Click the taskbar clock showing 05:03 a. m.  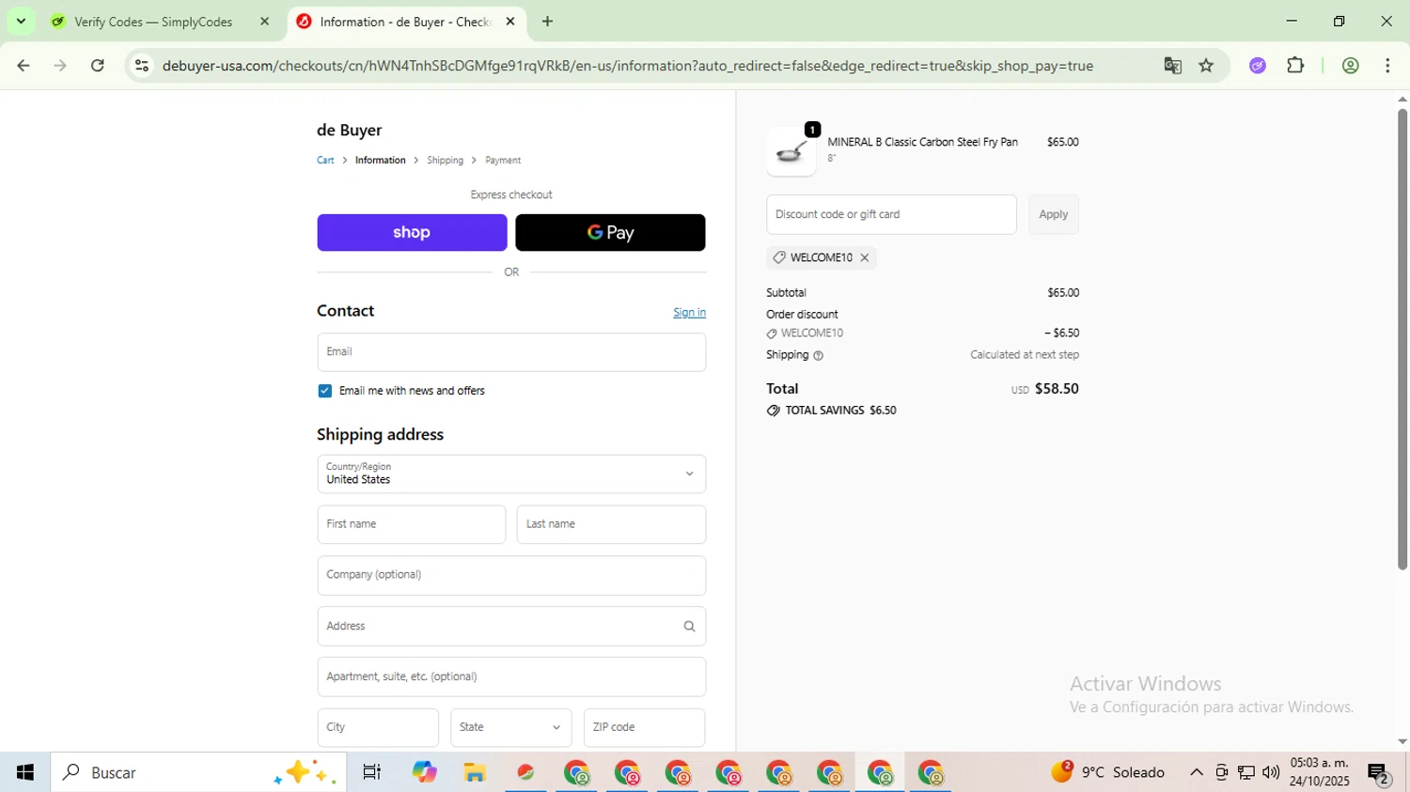(x=1320, y=772)
